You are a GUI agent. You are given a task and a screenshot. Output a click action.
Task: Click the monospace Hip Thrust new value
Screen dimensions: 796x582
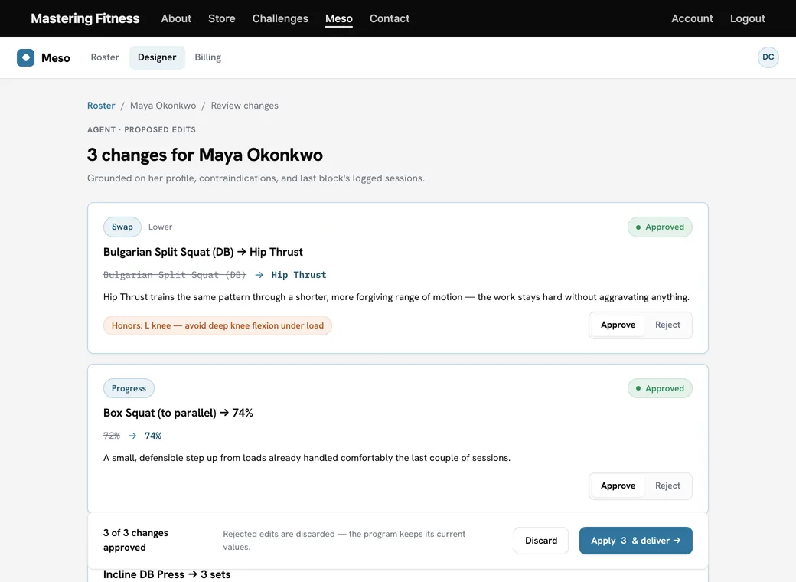pyautogui.click(x=298, y=275)
